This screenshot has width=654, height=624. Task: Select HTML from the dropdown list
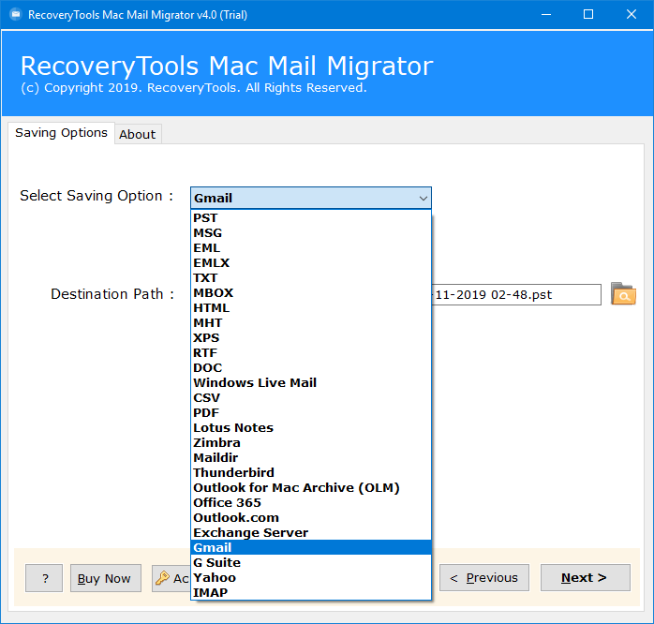[311, 308]
